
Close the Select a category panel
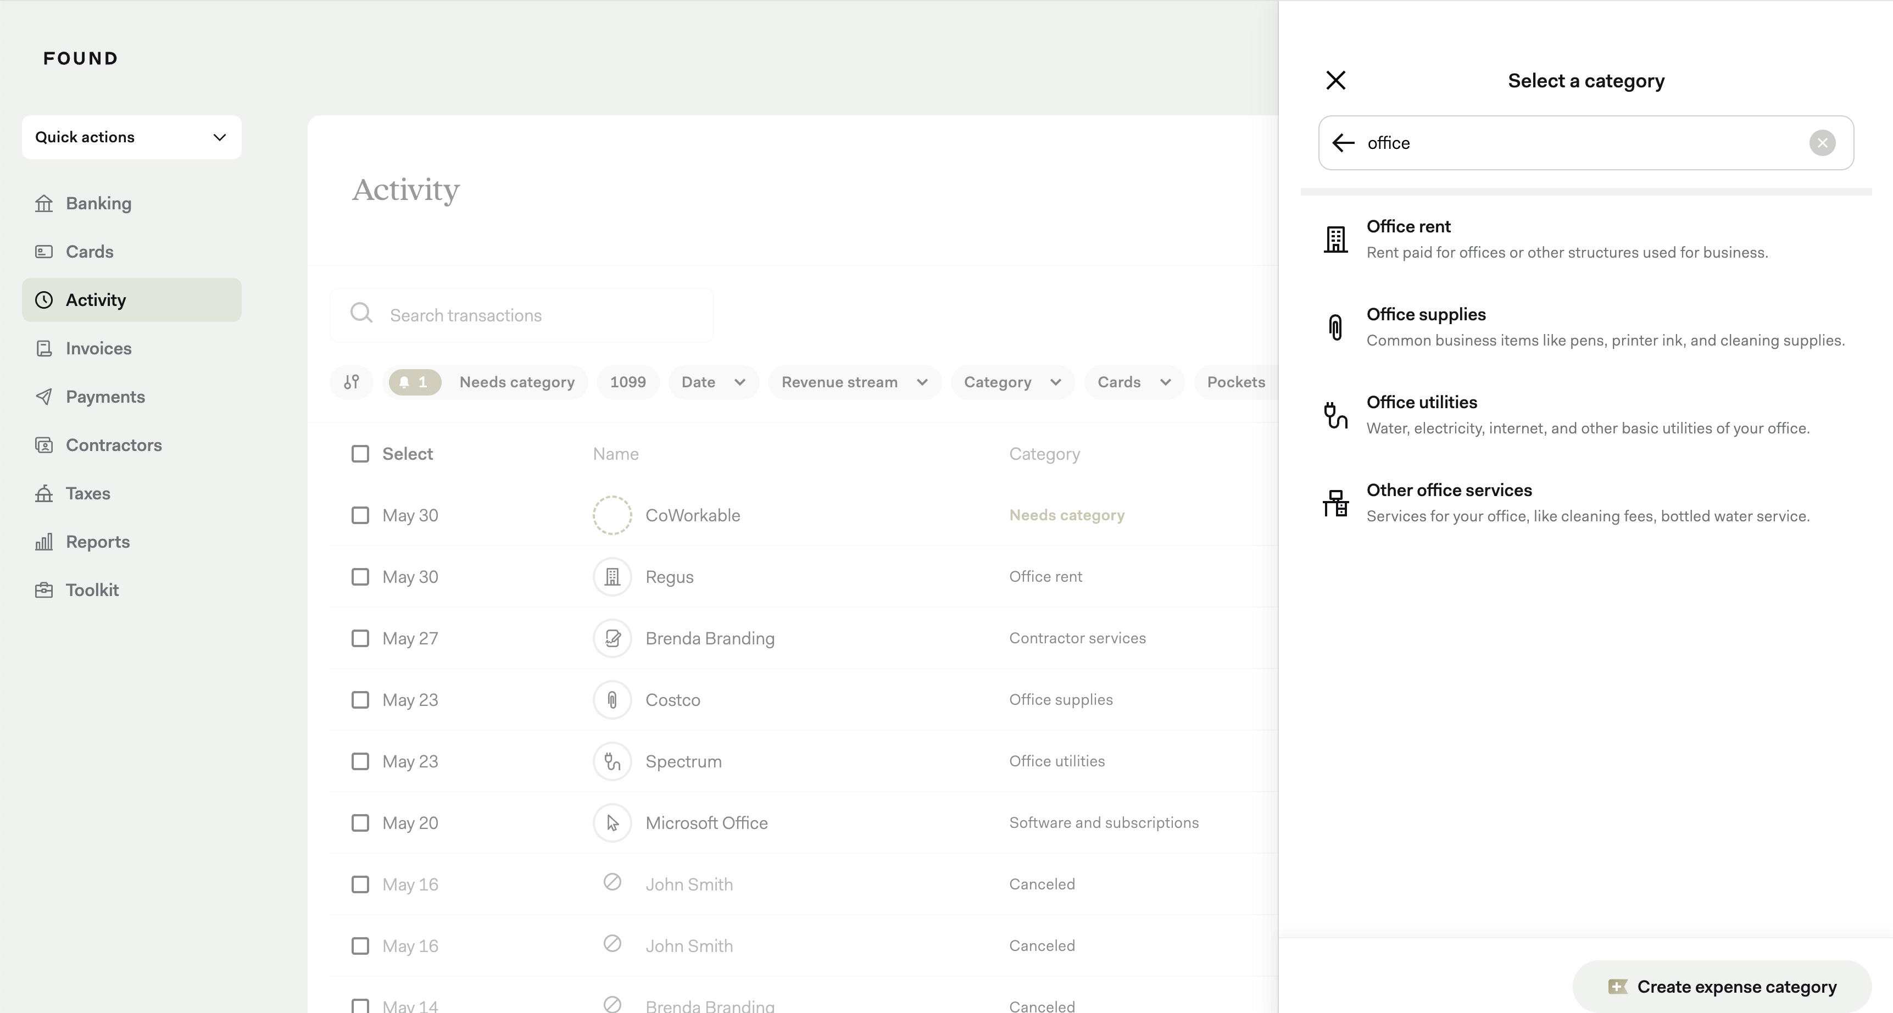(x=1335, y=80)
